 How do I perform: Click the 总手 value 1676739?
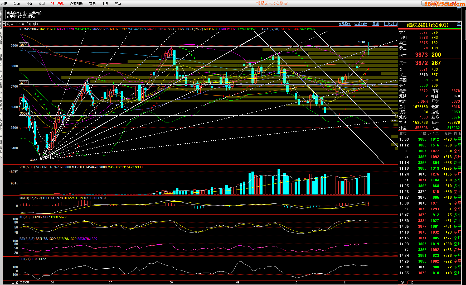[x=420, y=107]
